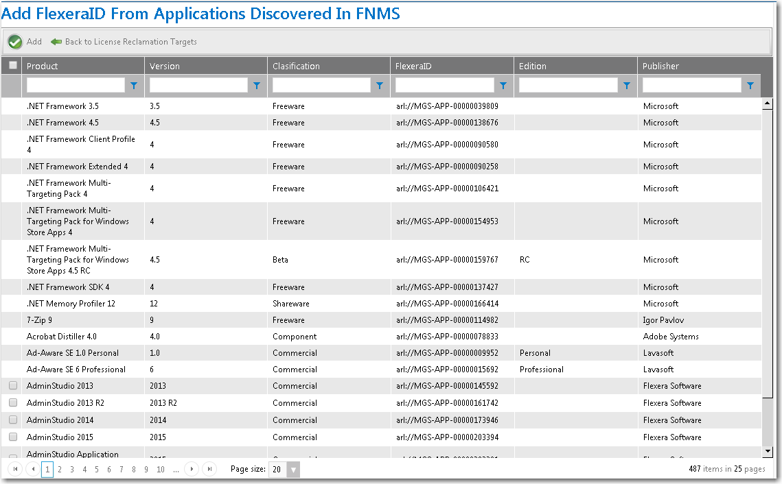The height and width of the screenshot is (484, 782).
Task: Click the scrollbar down arrow
Action: (768, 450)
